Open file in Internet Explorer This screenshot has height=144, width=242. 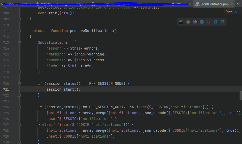tap(216, 22)
